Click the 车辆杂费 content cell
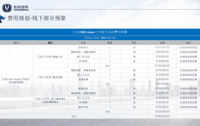Image resolution: width=200 pixels, height=126 pixels. click(x=83, y=79)
